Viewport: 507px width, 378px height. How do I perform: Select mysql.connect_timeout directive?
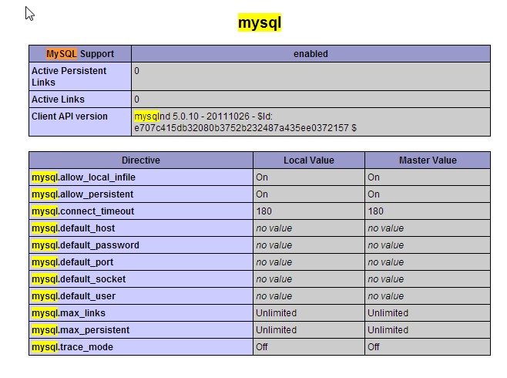pyautogui.click(x=82, y=211)
